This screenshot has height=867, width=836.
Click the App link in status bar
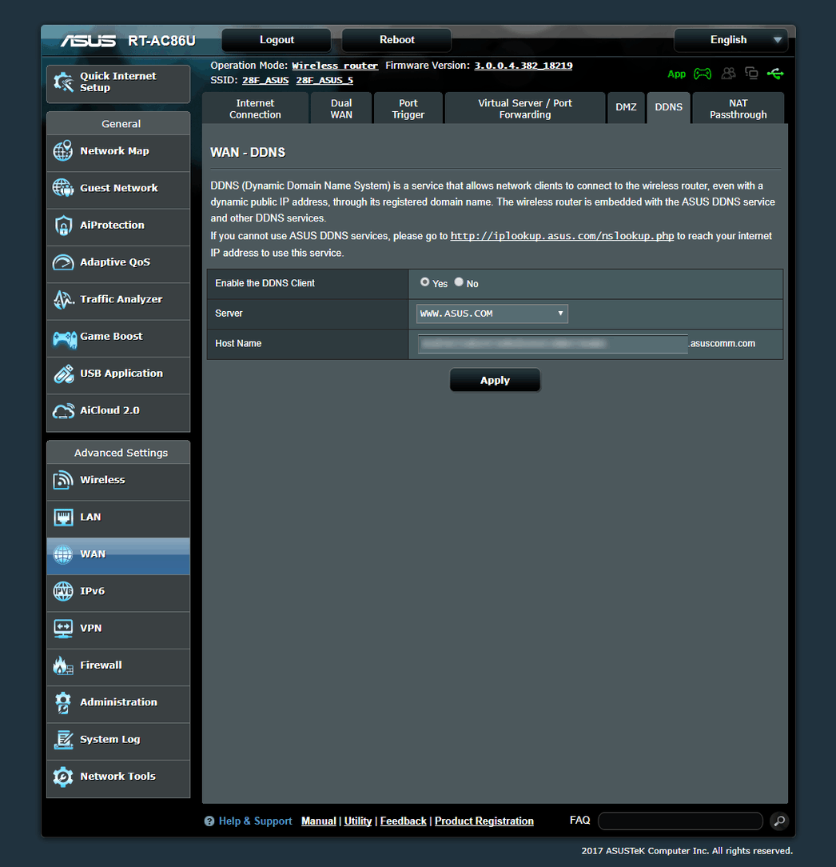[x=676, y=74]
